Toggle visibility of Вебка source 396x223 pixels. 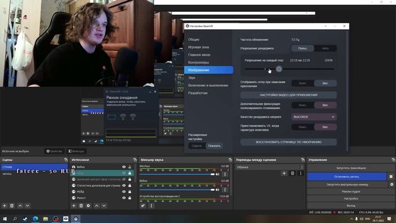[x=124, y=167]
